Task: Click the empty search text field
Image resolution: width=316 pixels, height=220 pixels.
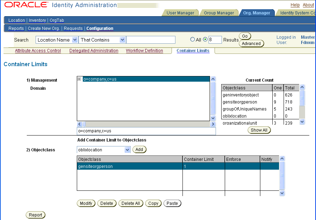Action: pos(151,40)
